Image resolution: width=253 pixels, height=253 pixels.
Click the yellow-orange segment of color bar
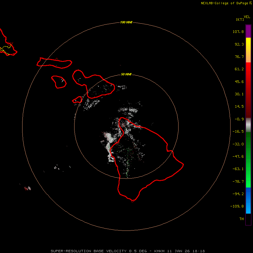click(x=248, y=50)
